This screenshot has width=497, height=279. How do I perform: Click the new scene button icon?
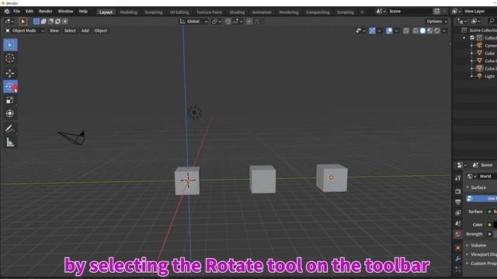(437, 11)
